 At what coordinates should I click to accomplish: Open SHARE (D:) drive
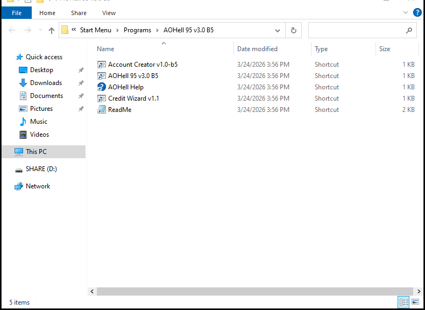pos(41,169)
